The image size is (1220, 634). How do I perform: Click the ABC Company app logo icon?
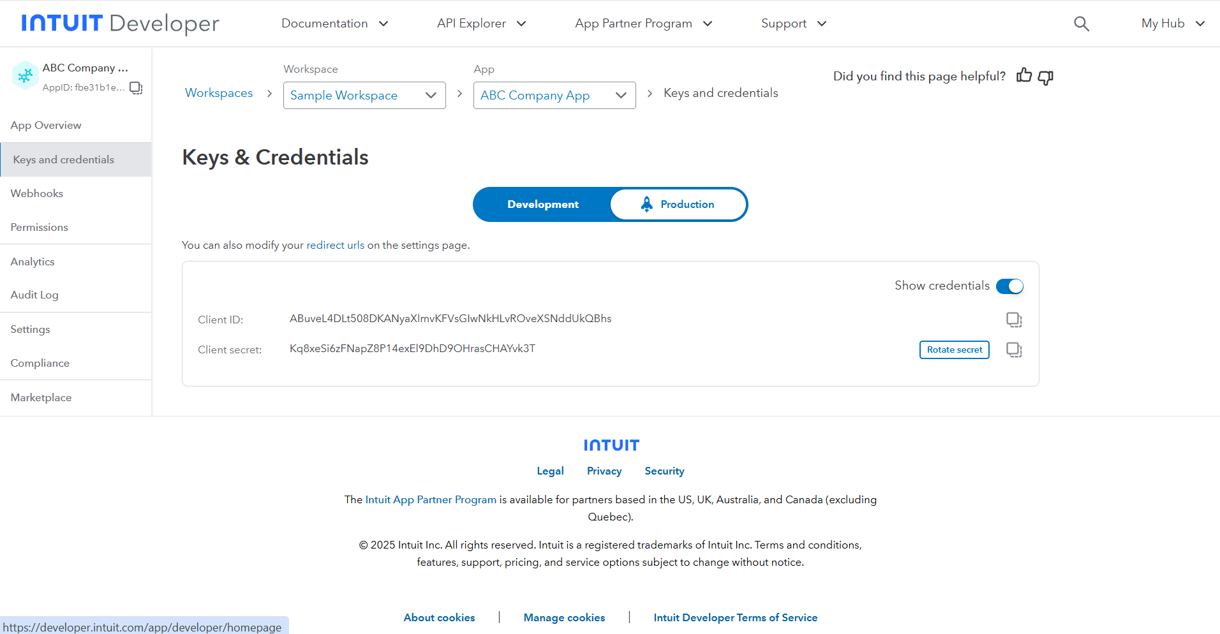coord(26,76)
